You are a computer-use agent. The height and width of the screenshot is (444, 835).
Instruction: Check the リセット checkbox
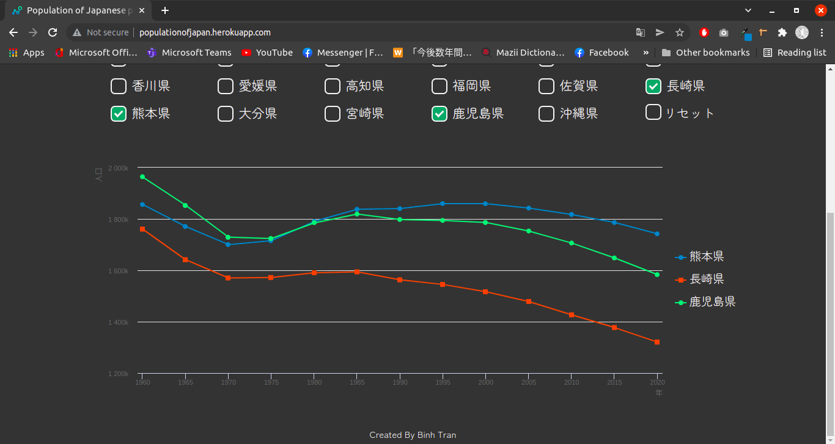(x=653, y=113)
